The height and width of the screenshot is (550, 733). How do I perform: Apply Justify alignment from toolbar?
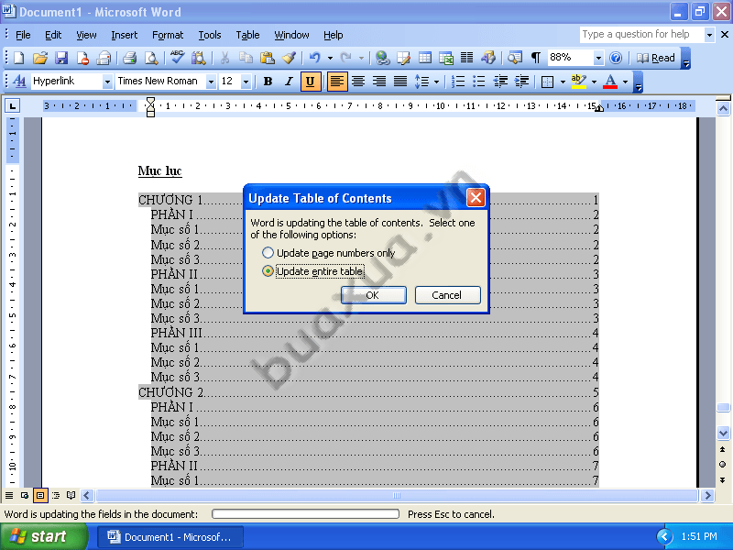(400, 82)
